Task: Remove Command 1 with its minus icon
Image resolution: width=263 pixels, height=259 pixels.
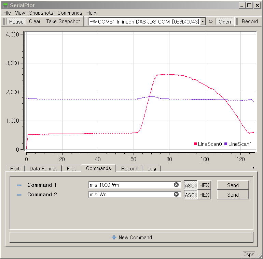Action: (19, 185)
